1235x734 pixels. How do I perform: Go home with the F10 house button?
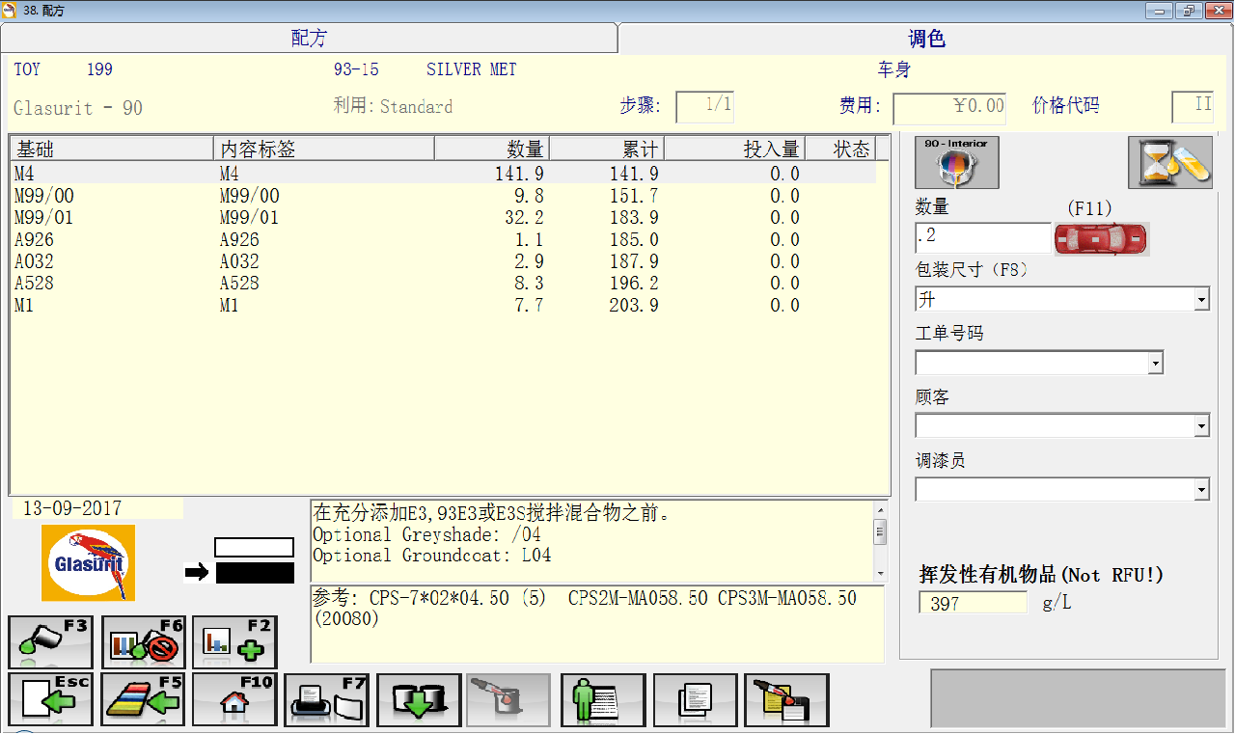[234, 699]
